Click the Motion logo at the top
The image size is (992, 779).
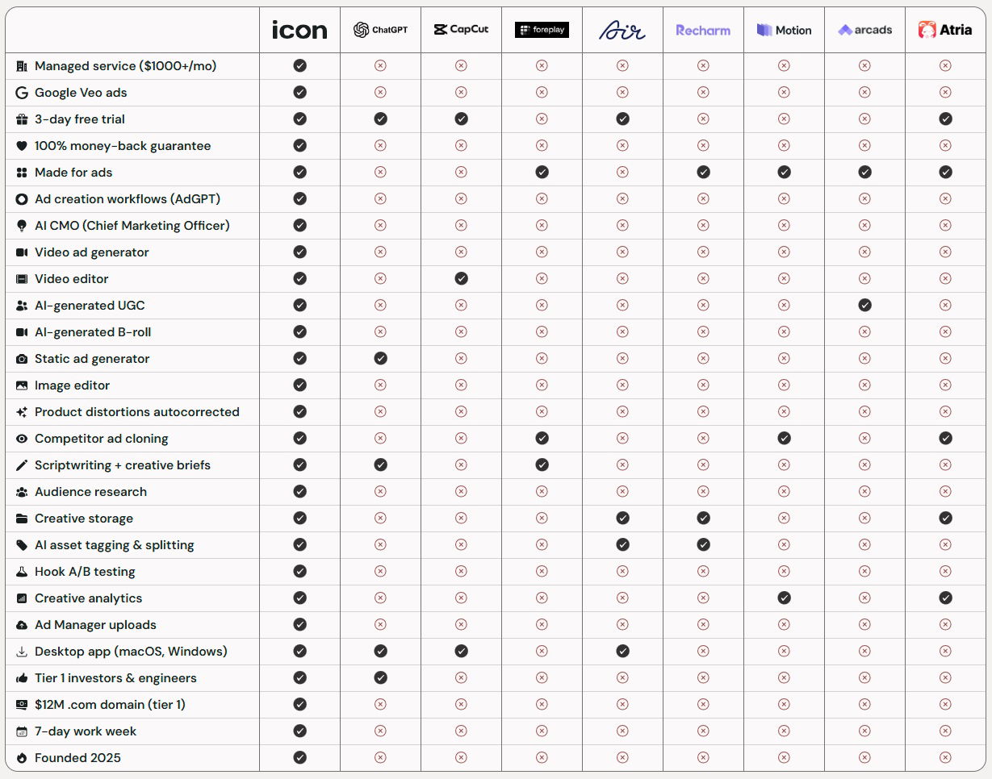tap(784, 30)
